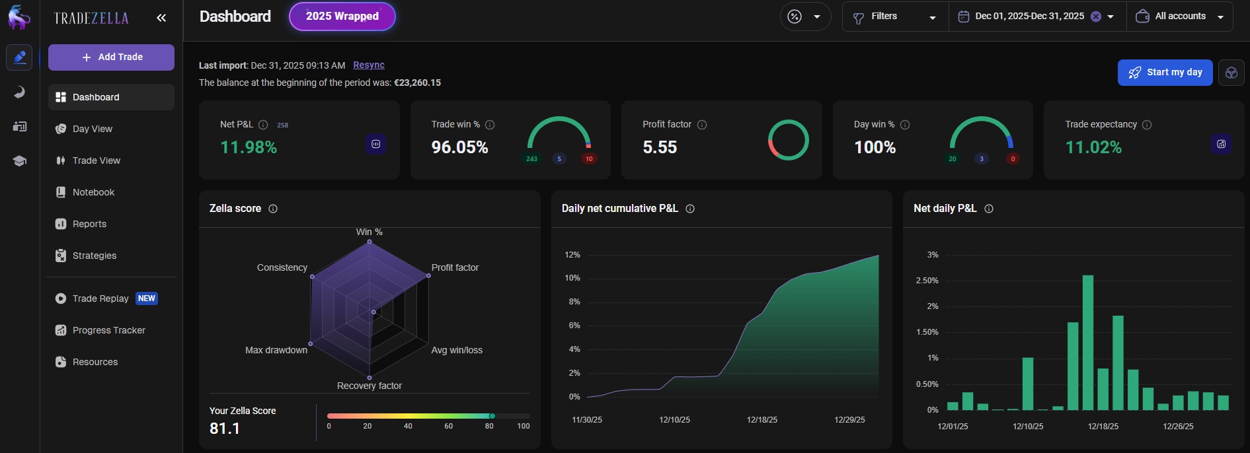Click the Resync link
Viewport: 1250px width, 453px height.
tap(369, 65)
